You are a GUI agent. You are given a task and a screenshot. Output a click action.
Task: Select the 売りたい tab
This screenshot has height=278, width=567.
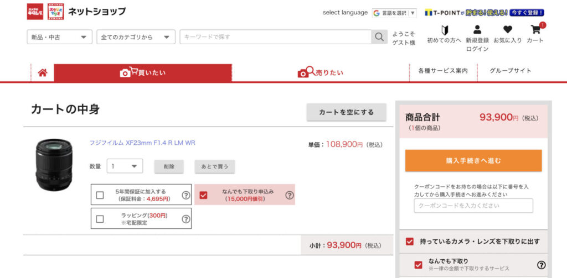(321, 73)
